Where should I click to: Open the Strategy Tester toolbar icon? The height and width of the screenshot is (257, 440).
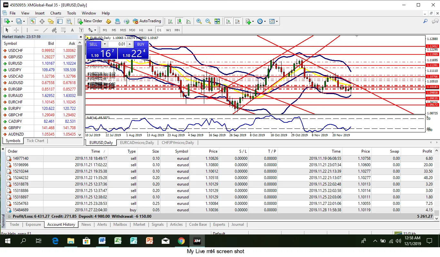pyautogui.click(x=69, y=21)
